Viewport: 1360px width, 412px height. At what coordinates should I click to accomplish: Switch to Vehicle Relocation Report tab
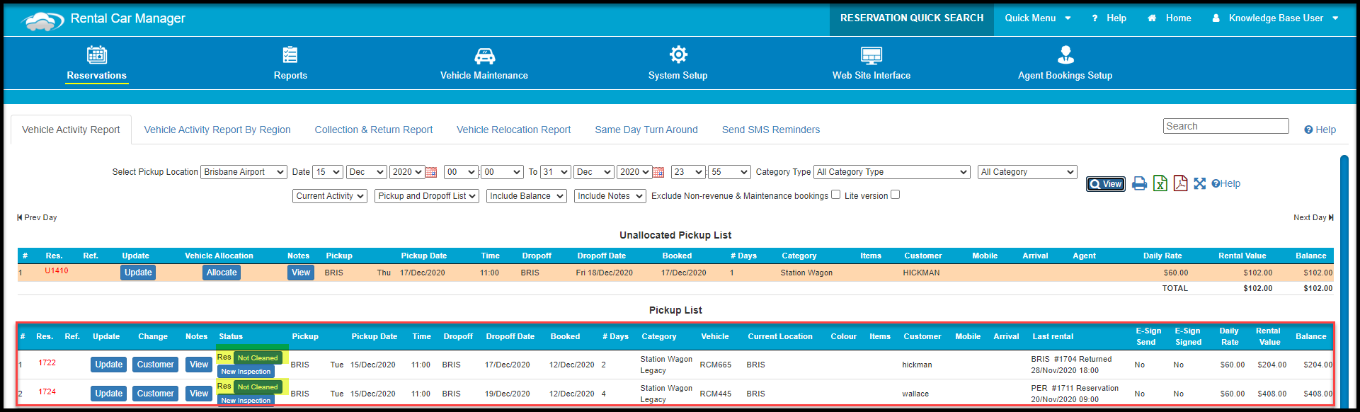[x=514, y=130]
